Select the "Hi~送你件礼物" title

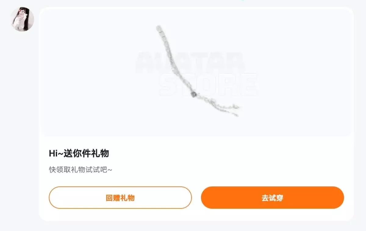79,153
